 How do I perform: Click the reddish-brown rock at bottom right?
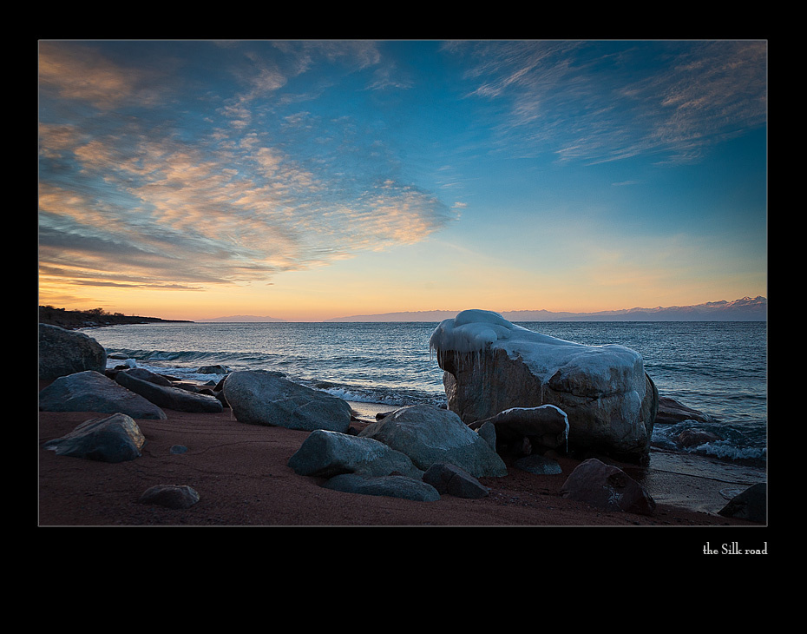click(608, 486)
